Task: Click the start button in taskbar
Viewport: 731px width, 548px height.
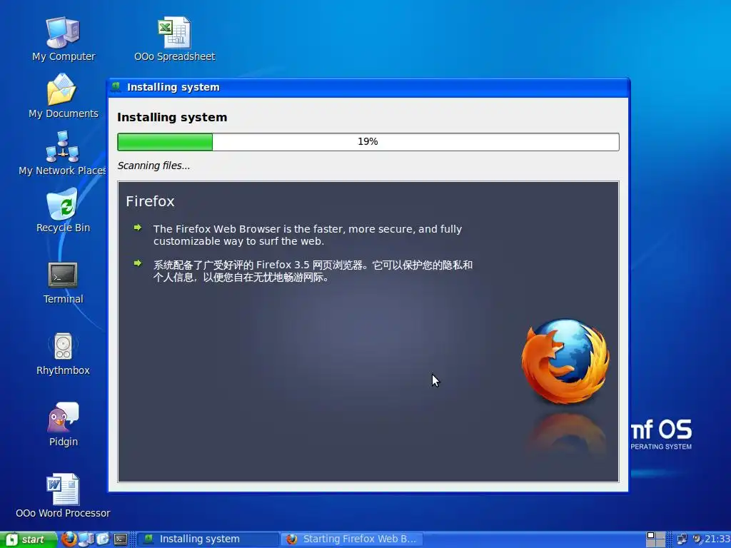Action: coord(28,539)
